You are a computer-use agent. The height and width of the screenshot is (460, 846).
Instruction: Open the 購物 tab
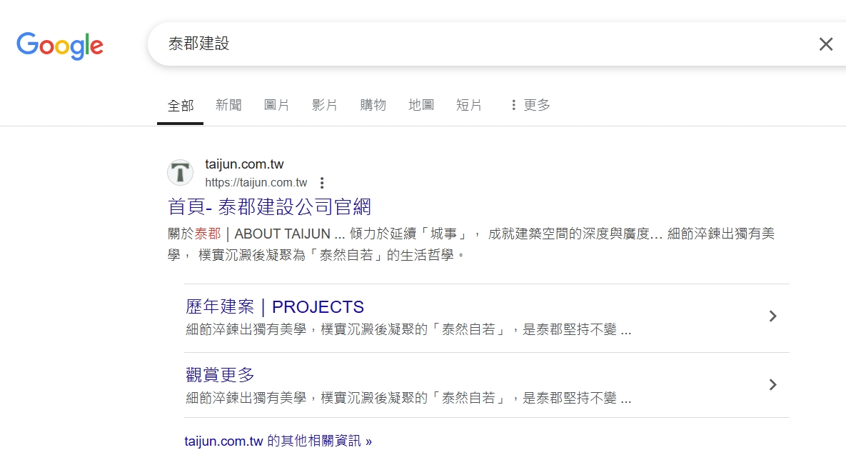coord(373,105)
